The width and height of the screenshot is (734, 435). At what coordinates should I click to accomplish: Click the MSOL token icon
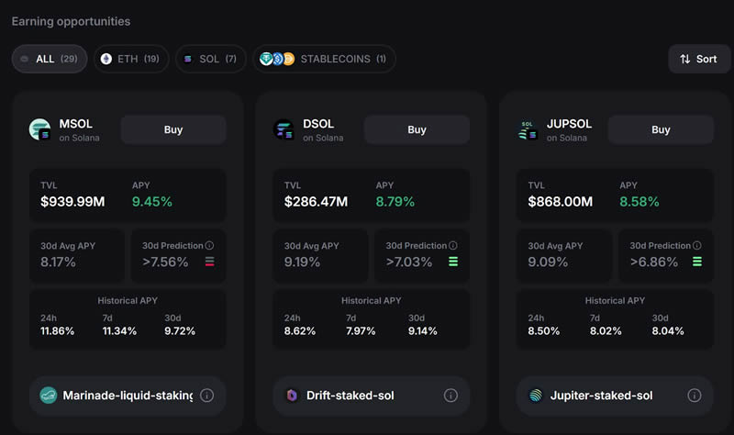(40, 129)
